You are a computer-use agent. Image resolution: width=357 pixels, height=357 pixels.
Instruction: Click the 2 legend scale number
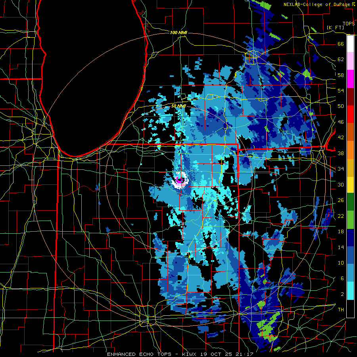click(342, 294)
